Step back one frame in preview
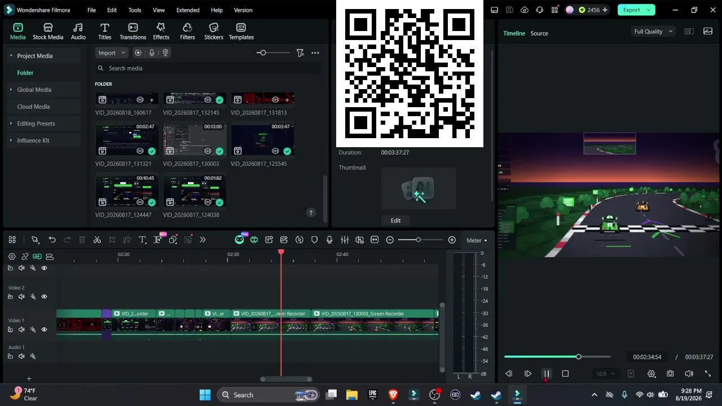Viewport: 722px width, 406px height. pyautogui.click(x=509, y=373)
